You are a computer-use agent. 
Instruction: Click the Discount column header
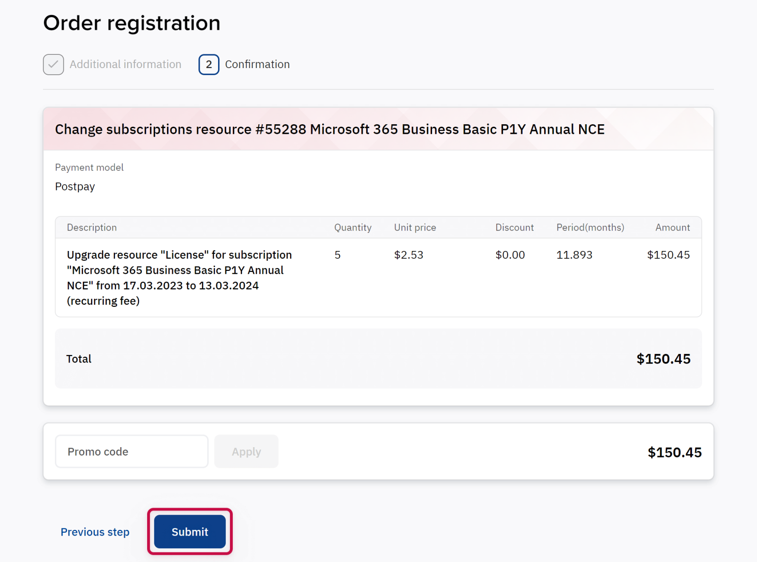[x=514, y=228]
